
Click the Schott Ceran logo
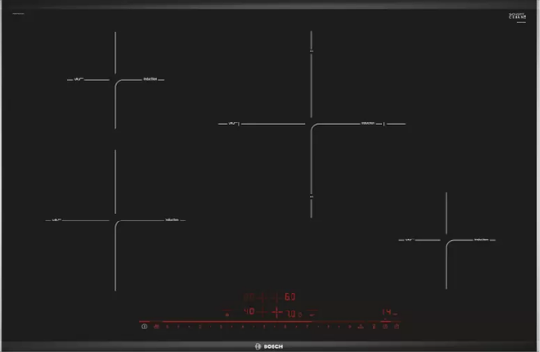point(517,16)
